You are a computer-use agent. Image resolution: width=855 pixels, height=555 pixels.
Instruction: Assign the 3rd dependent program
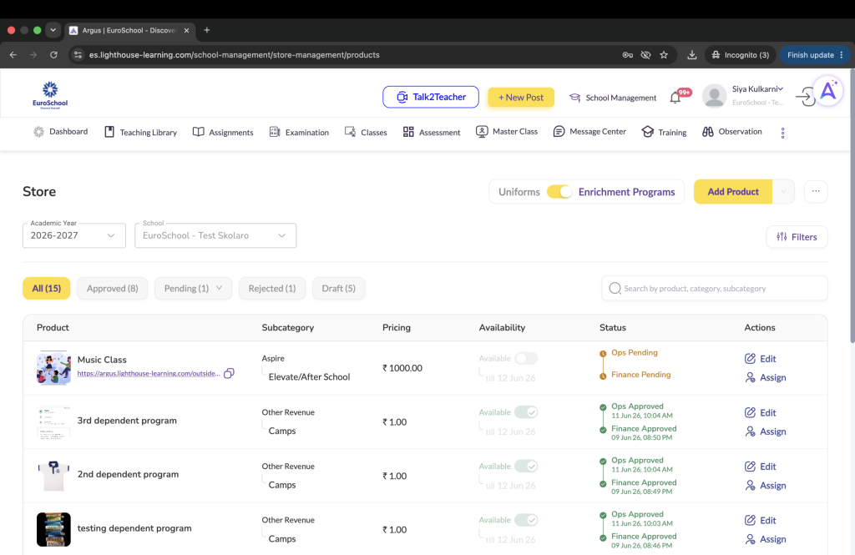click(766, 431)
